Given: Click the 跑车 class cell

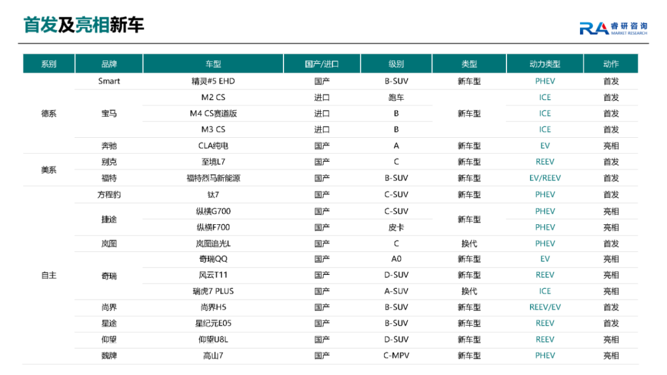Looking at the screenshot, I should [396, 97].
